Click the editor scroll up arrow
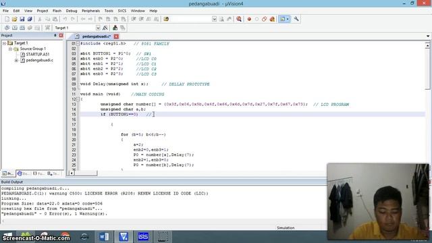This screenshot has width=432, height=243. tap(427, 45)
